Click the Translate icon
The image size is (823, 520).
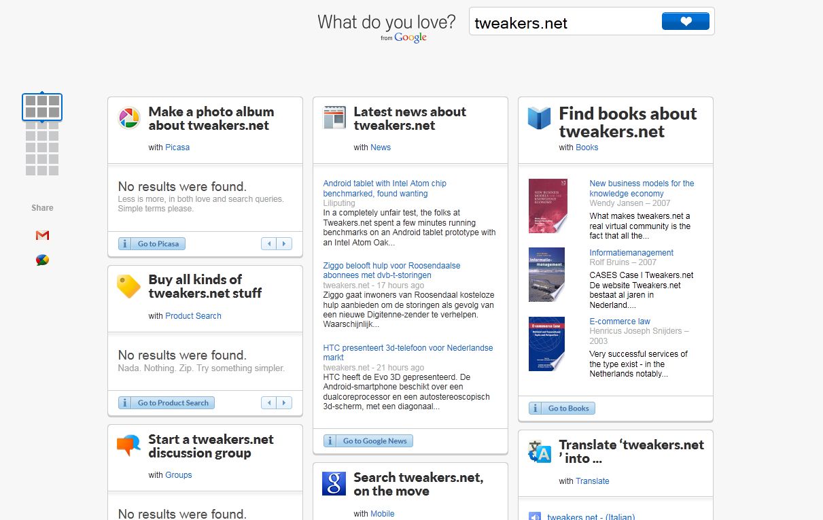(540, 451)
